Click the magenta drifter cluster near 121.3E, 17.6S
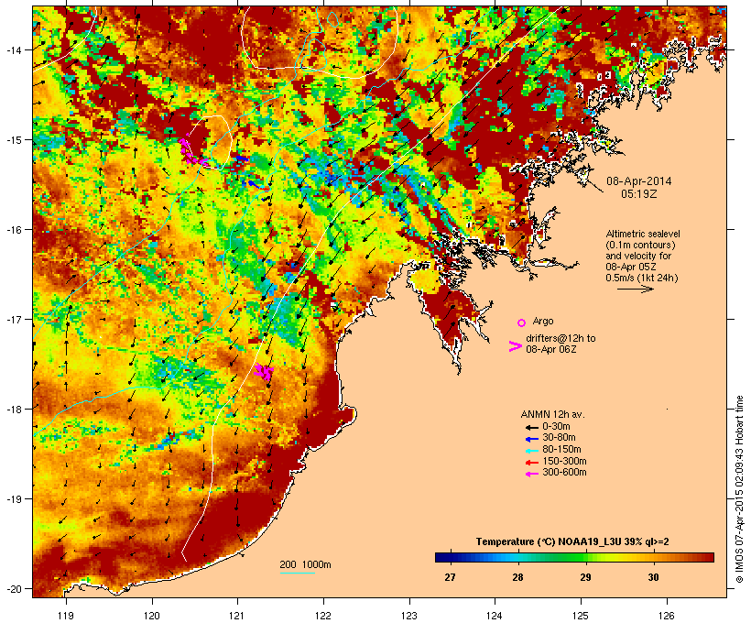The width and height of the screenshot is (751, 623). pos(264,371)
